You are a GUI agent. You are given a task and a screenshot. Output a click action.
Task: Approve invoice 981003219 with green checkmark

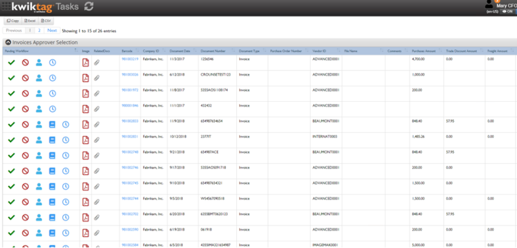[12, 62]
